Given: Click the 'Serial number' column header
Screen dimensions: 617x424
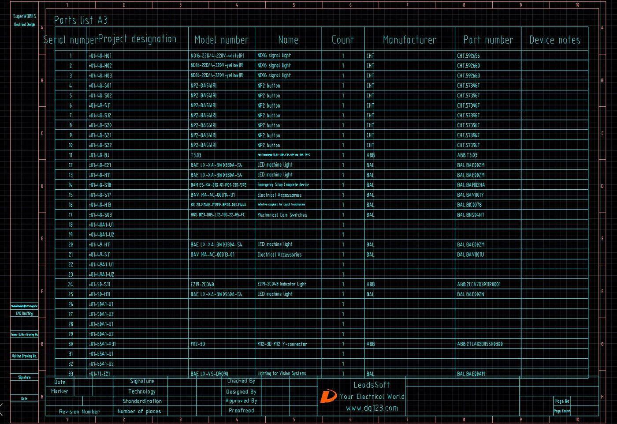Looking at the screenshot, I should 71,40.
